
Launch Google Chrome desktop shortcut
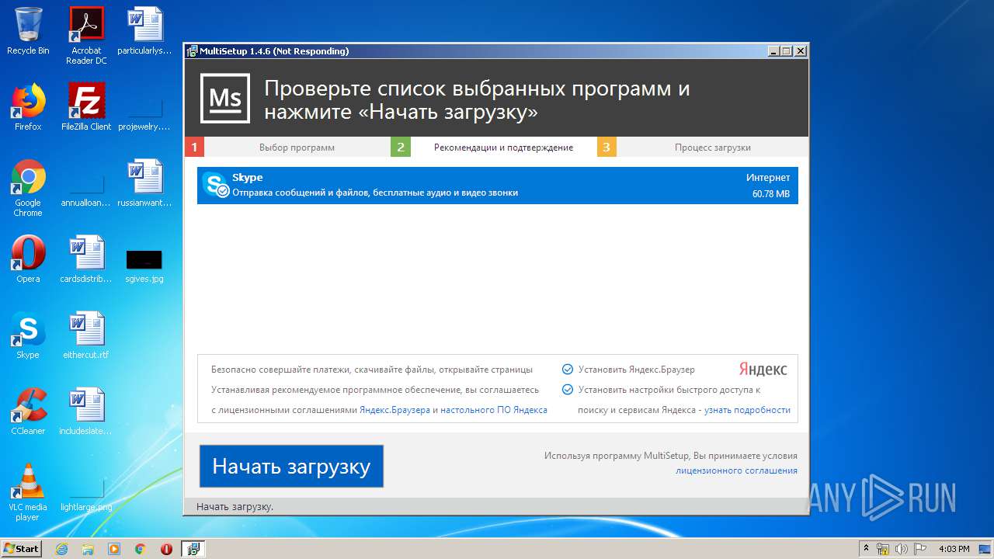(28, 188)
